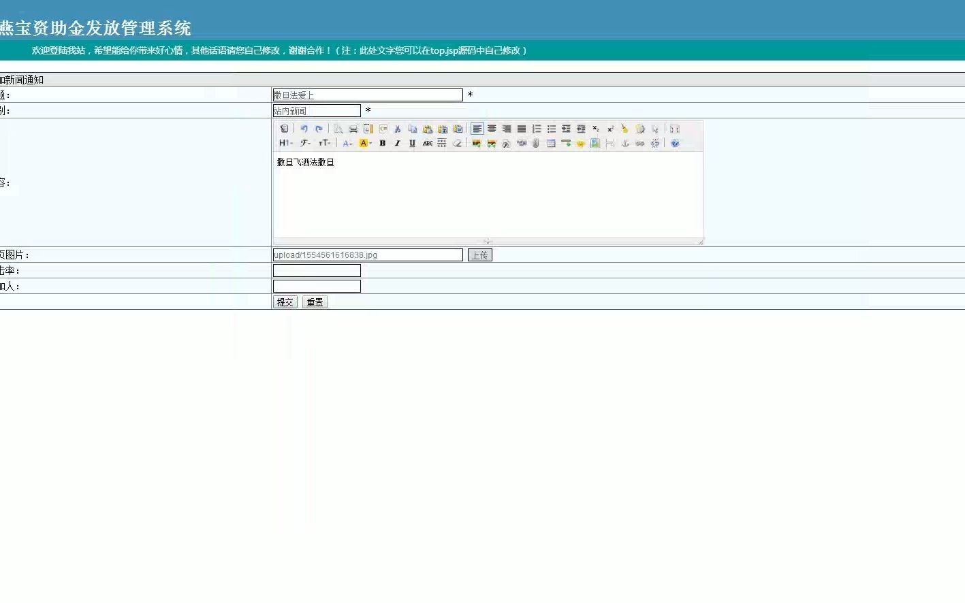Click the empty click-rate input field
The height and width of the screenshot is (603, 965).
(x=317, y=270)
